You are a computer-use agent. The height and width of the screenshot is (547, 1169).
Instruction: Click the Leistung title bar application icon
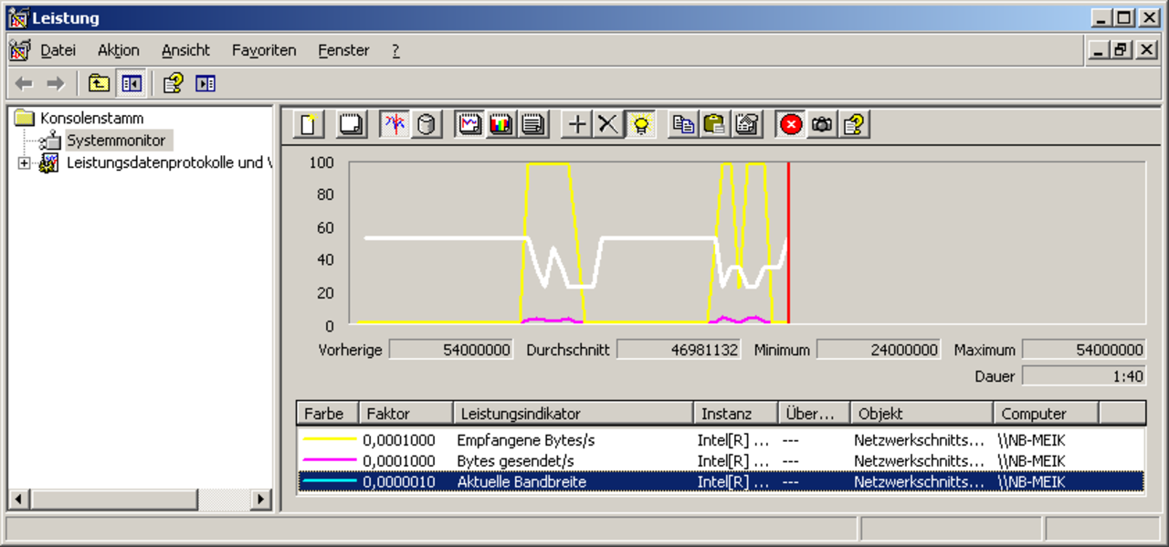point(17,17)
